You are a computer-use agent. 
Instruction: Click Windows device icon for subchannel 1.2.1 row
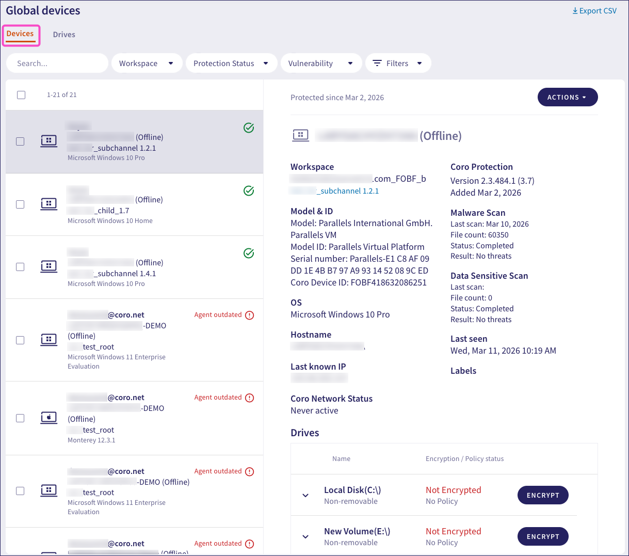(x=49, y=141)
